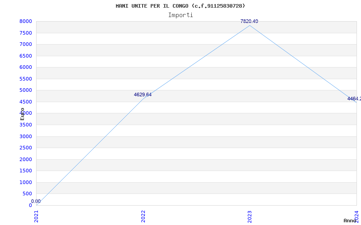Image resolution: width=361 pixels, height=225 pixels.
Task: Click the 2500 y-axis tick label
Action: [x=26, y=148]
